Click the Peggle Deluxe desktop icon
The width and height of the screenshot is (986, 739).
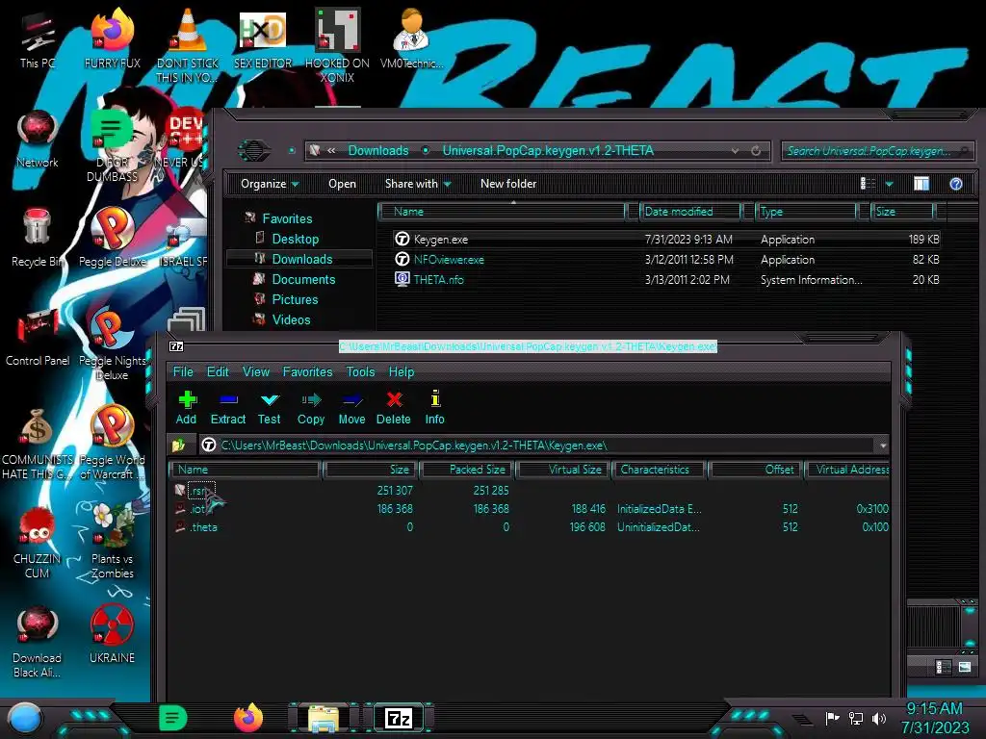pyautogui.click(x=112, y=229)
